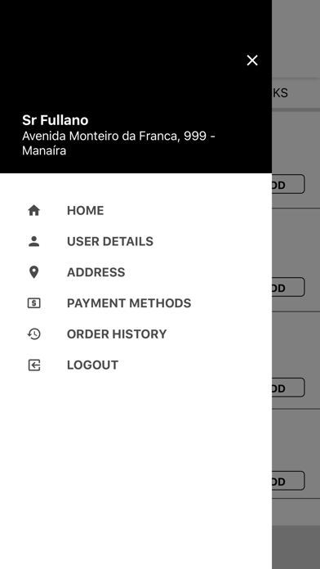The image size is (320, 569).
Task: Tap the location pin icon for Address
Action: pos(34,272)
